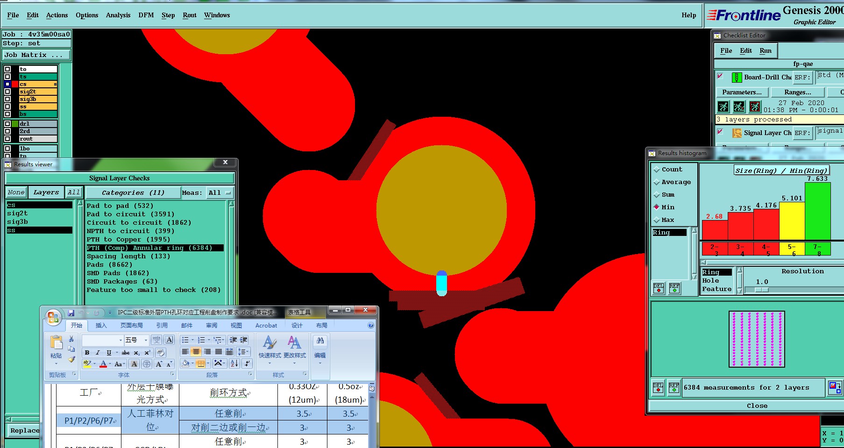Select the Max radio option
Viewport: 844px width, 448px height.
(657, 220)
